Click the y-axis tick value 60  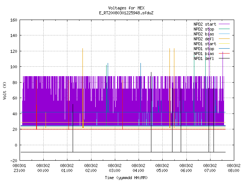pos(15,98)
